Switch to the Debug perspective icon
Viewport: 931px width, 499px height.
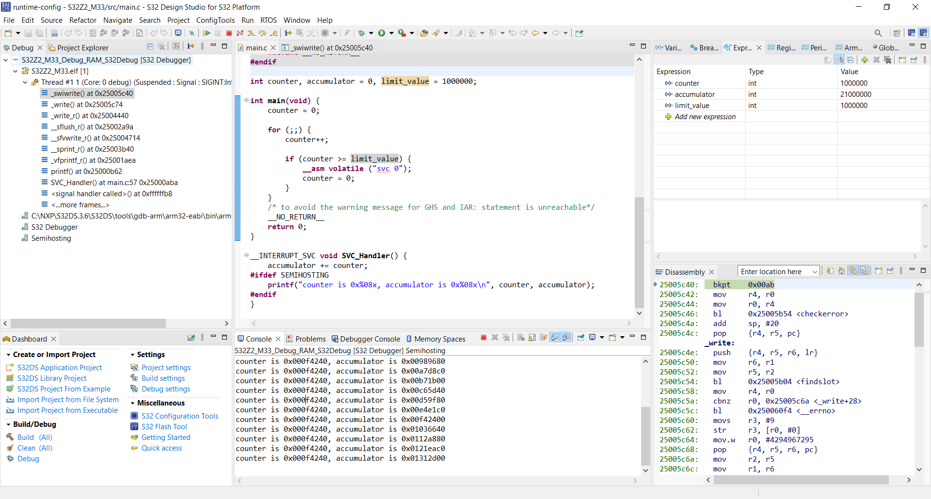(923, 33)
